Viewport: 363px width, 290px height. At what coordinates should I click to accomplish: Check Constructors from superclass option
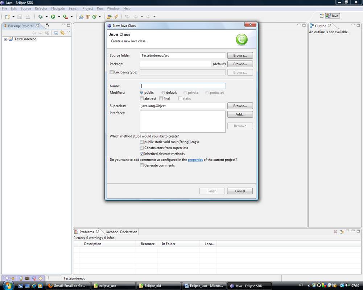click(141, 148)
